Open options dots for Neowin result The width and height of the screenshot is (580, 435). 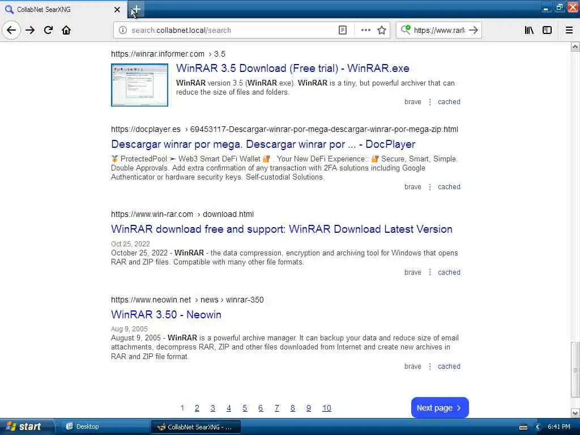(x=430, y=366)
